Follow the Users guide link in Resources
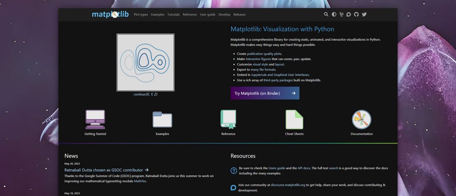Viewport: 456px width, 196px height. (277, 168)
